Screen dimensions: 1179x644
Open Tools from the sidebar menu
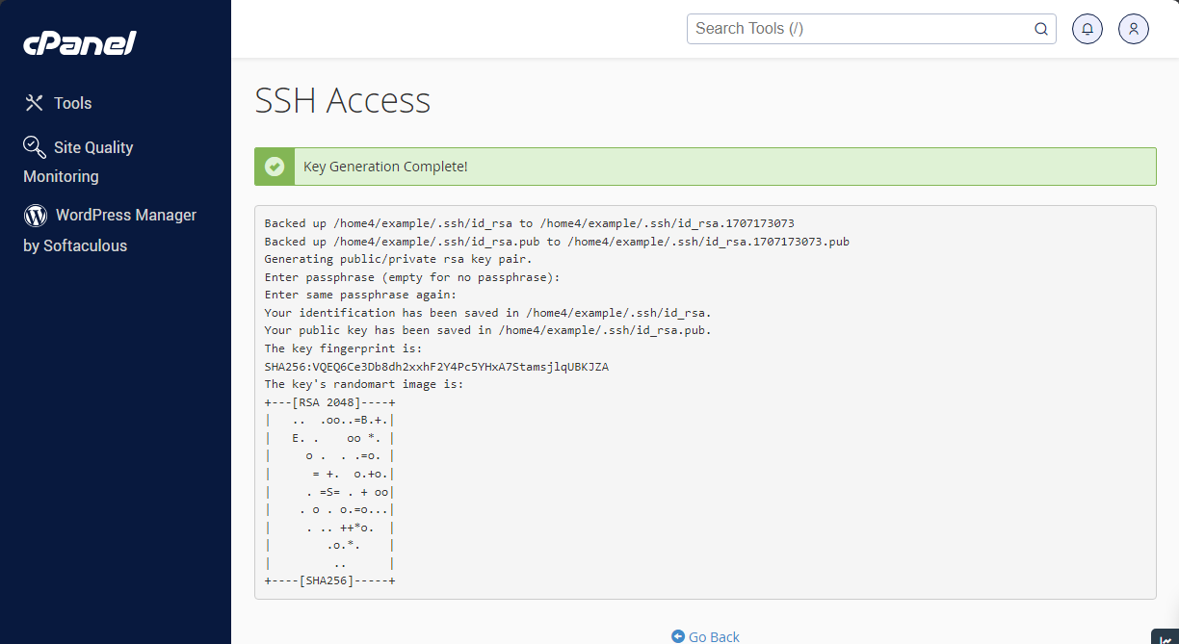pyautogui.click(x=74, y=102)
